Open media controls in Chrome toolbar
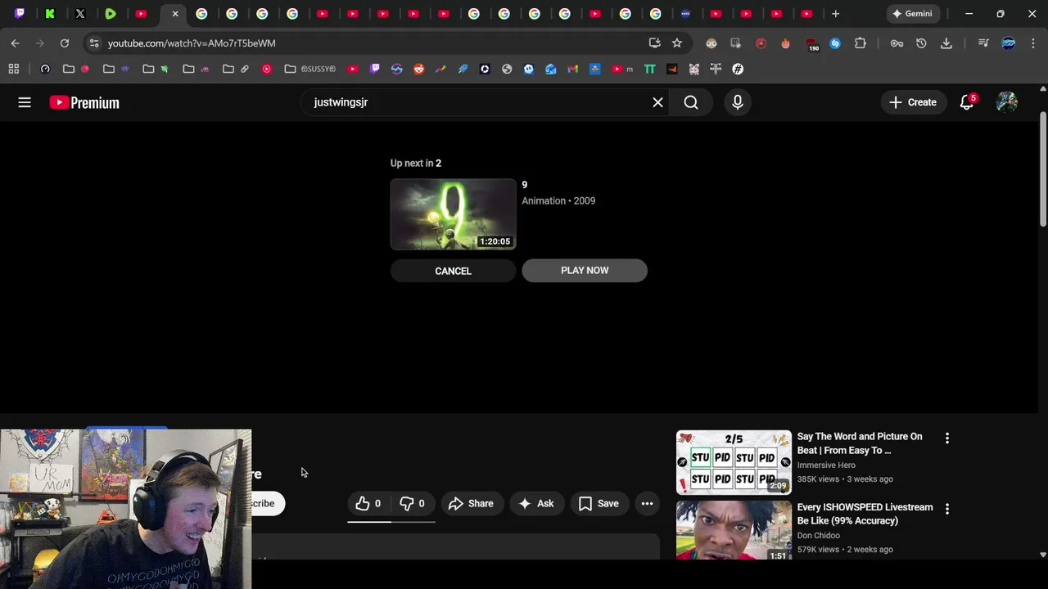 coord(983,43)
